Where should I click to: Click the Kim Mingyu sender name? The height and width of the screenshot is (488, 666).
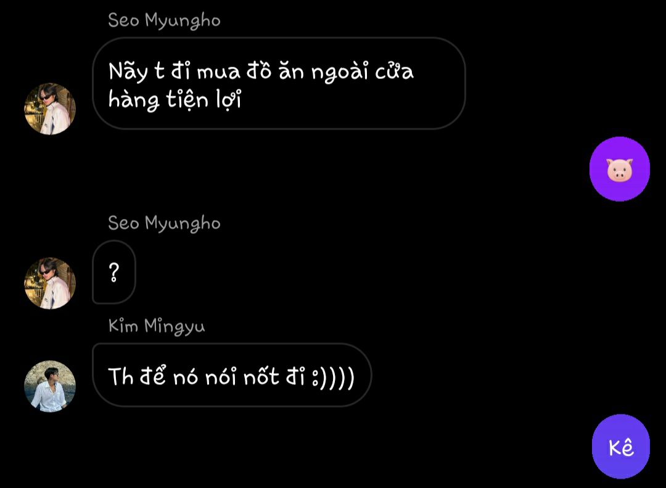157,326
